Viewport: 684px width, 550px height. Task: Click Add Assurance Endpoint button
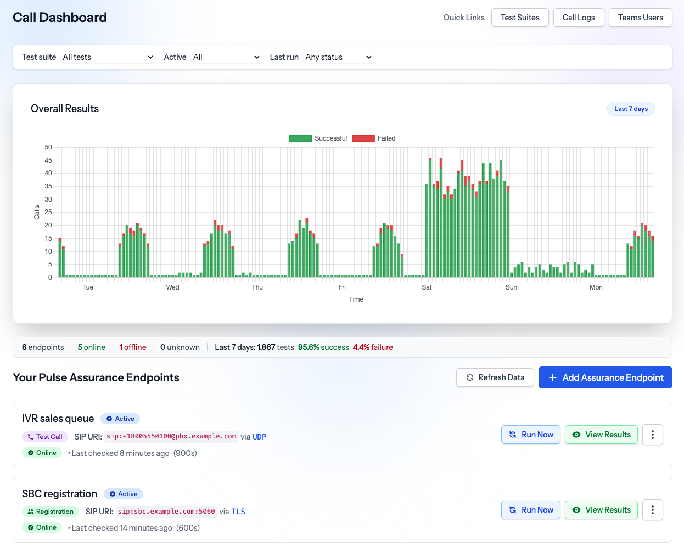[605, 377]
